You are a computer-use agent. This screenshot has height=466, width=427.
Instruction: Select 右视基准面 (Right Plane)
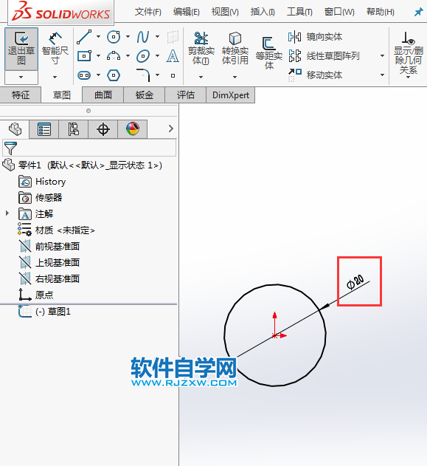click(x=49, y=278)
